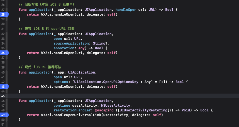Toggle the line 43 breakpoint
The width and height of the screenshot is (239, 127).
click(x=4, y=87)
